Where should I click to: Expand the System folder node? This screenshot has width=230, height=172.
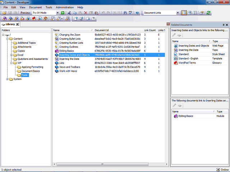coord(7,79)
